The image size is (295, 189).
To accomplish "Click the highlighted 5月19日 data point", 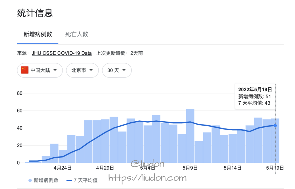I will (x=275, y=125).
